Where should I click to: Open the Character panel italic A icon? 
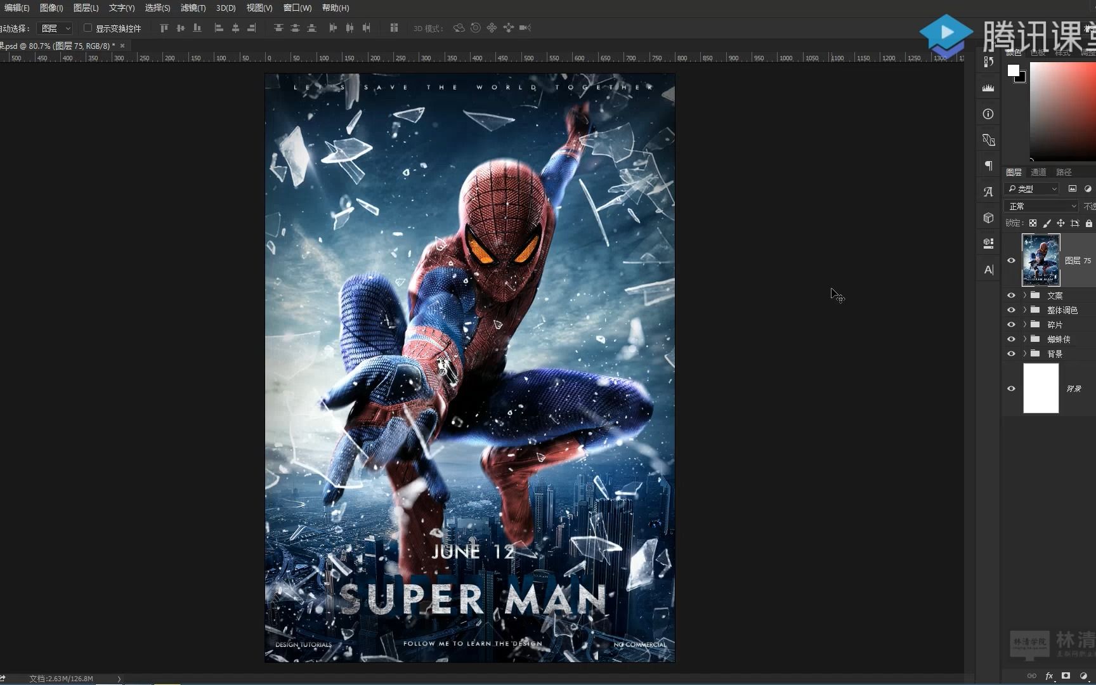[x=988, y=192]
